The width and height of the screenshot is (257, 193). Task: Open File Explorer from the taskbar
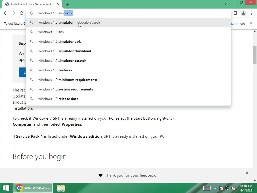pyautogui.click(x=61, y=188)
